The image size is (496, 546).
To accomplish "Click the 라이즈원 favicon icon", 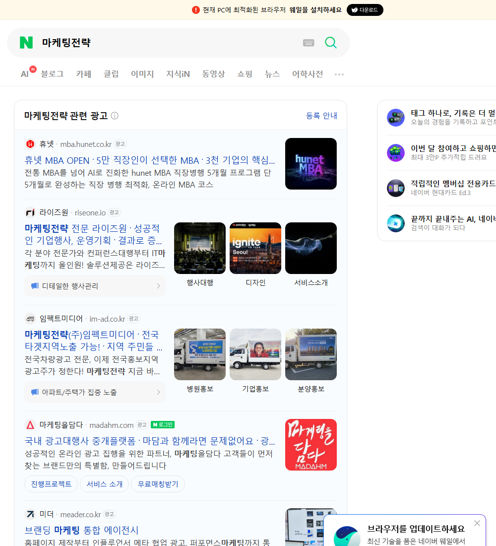I will coord(30,212).
